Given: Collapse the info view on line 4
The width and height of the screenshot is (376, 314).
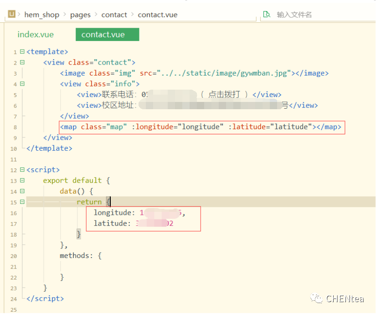Looking at the screenshot, I should pyautogui.click(x=22, y=84).
